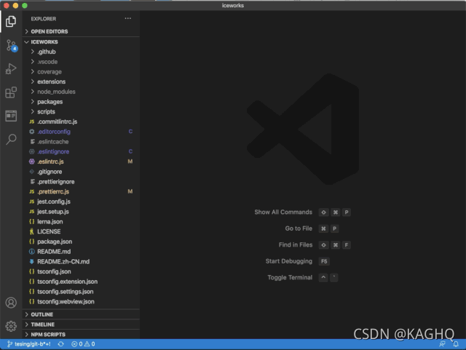Expand the OUTLINE section
This screenshot has width=466, height=350.
coord(81,314)
